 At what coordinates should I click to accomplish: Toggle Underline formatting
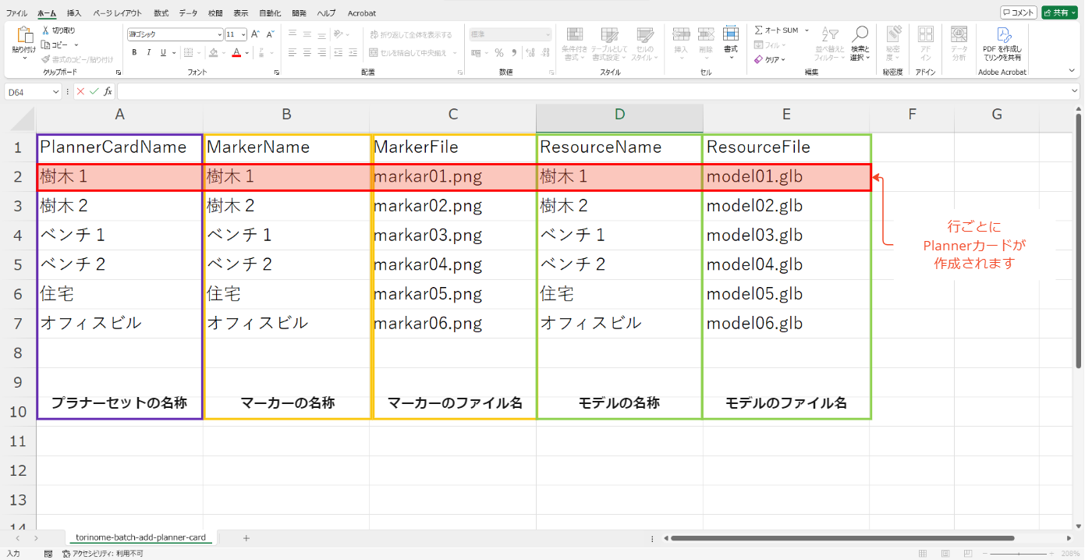[x=163, y=53]
